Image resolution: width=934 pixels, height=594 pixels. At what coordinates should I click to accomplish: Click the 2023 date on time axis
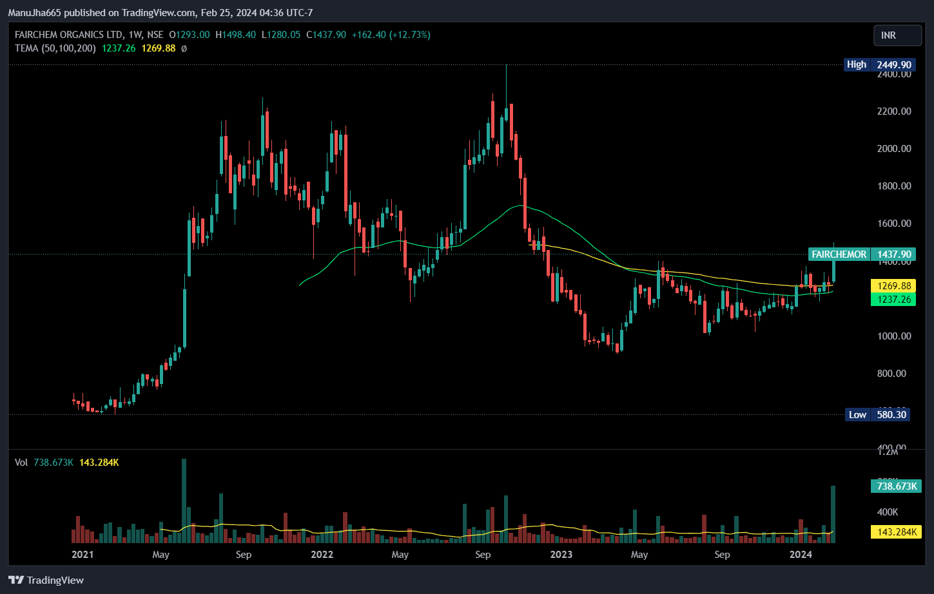click(561, 555)
